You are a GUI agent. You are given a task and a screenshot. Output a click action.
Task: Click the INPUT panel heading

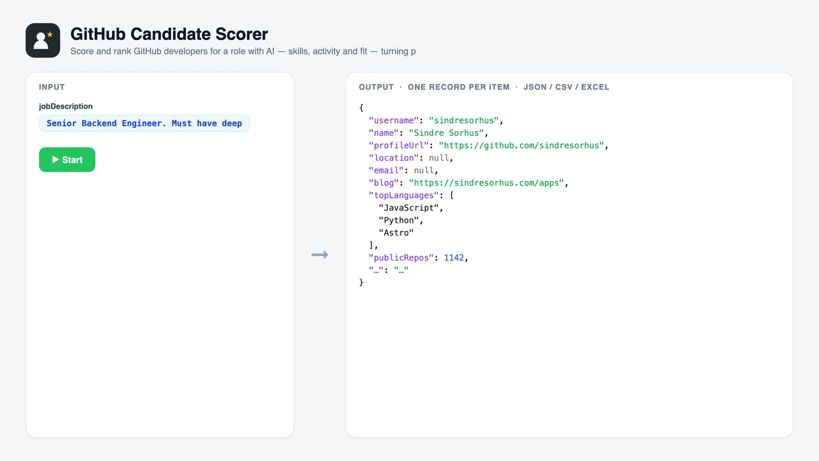click(x=52, y=87)
